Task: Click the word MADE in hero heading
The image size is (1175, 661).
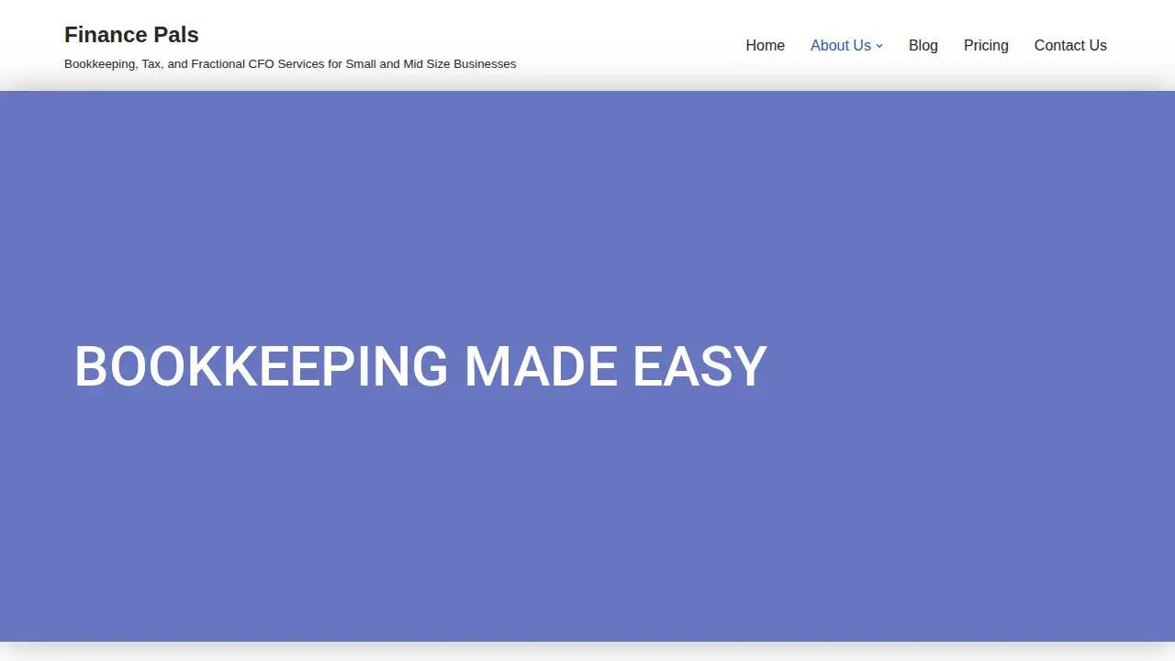Action: (541, 366)
